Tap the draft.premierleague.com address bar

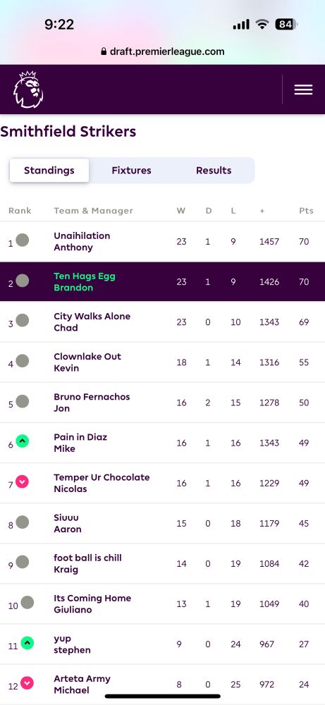coord(162,51)
